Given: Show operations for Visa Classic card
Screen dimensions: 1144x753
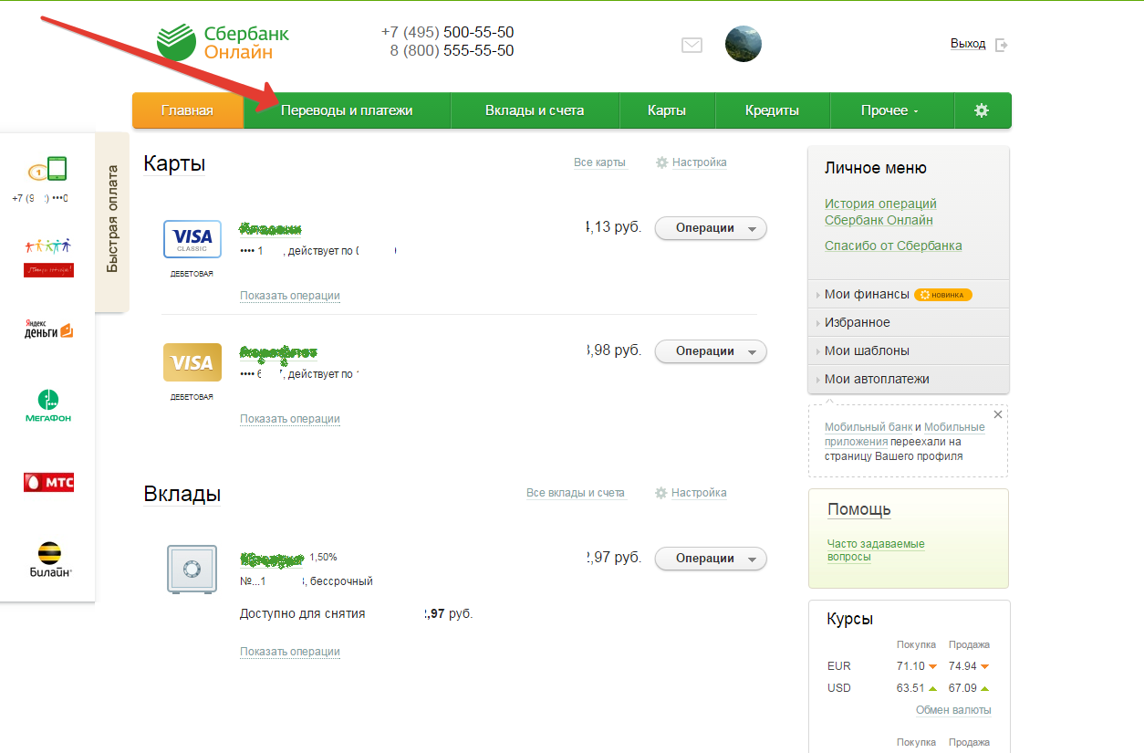Looking at the screenshot, I should pos(290,296).
